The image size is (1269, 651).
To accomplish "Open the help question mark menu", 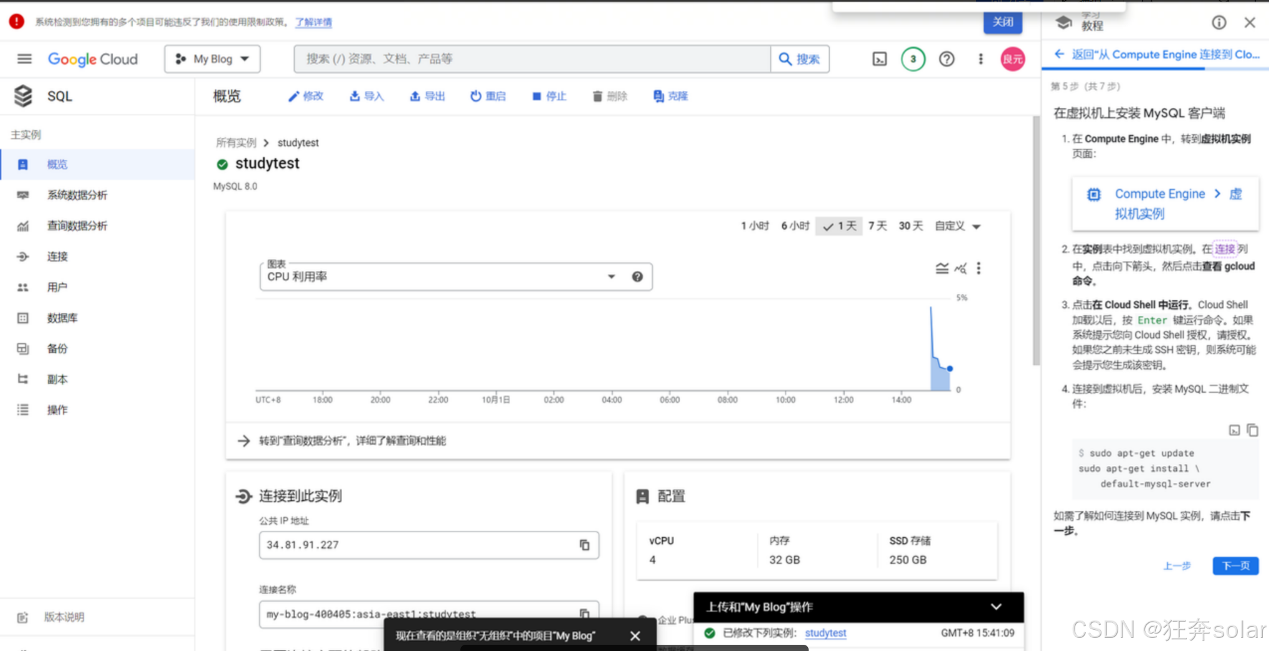I will click(x=946, y=59).
